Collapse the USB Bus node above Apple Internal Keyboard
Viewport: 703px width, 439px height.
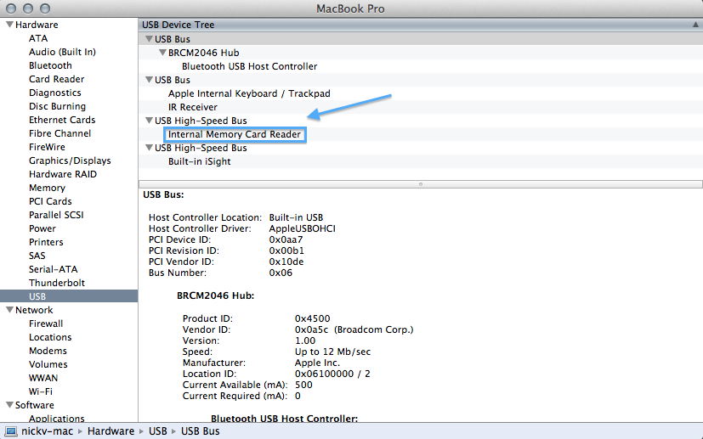(150, 80)
